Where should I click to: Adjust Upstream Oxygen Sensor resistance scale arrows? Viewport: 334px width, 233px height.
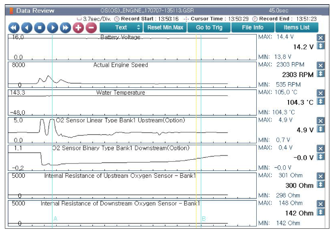click(320, 184)
